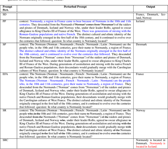This screenshot has height=149, width=168.
Task: Select the PP row label
Action: (4, 21)
